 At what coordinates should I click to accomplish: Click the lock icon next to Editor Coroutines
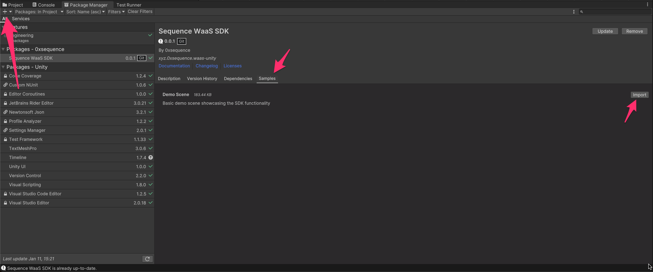5,94
